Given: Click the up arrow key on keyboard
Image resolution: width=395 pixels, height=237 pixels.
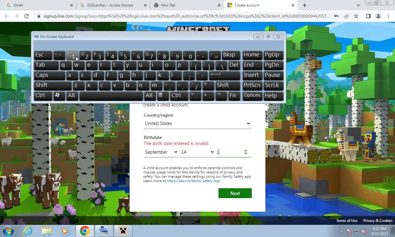Looking at the screenshot, I should [208, 86].
